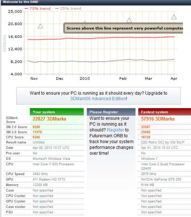Click the 3480 MHz CPU speed

coord(40,174)
